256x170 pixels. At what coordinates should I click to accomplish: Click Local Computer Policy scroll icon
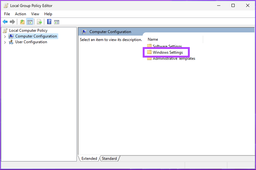point(5,31)
